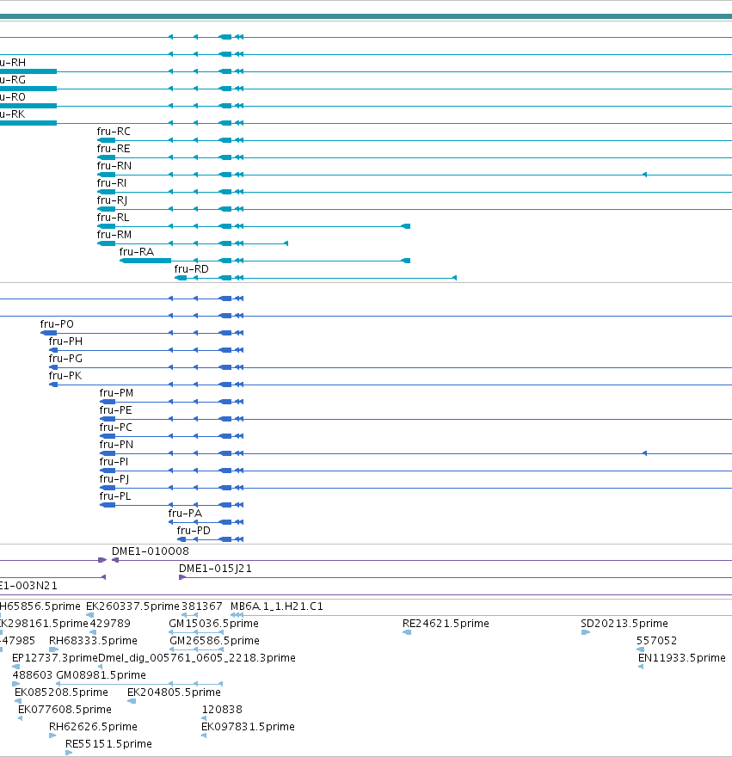The width and height of the screenshot is (732, 757).
Task: Click MB6A.1_1.H21.C1 feature label
Action: tap(277, 606)
